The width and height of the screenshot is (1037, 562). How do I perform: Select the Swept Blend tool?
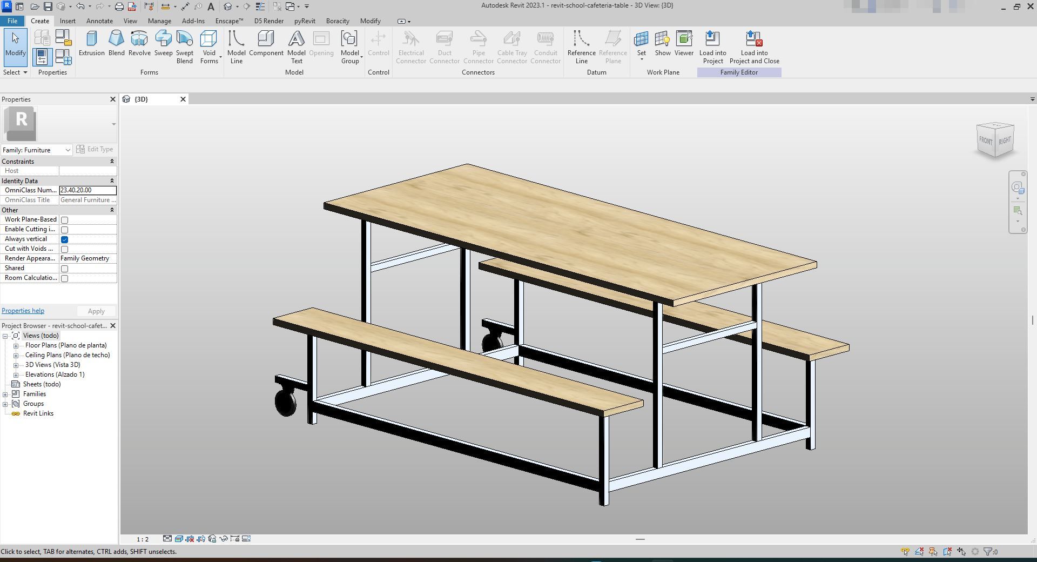coord(184,47)
